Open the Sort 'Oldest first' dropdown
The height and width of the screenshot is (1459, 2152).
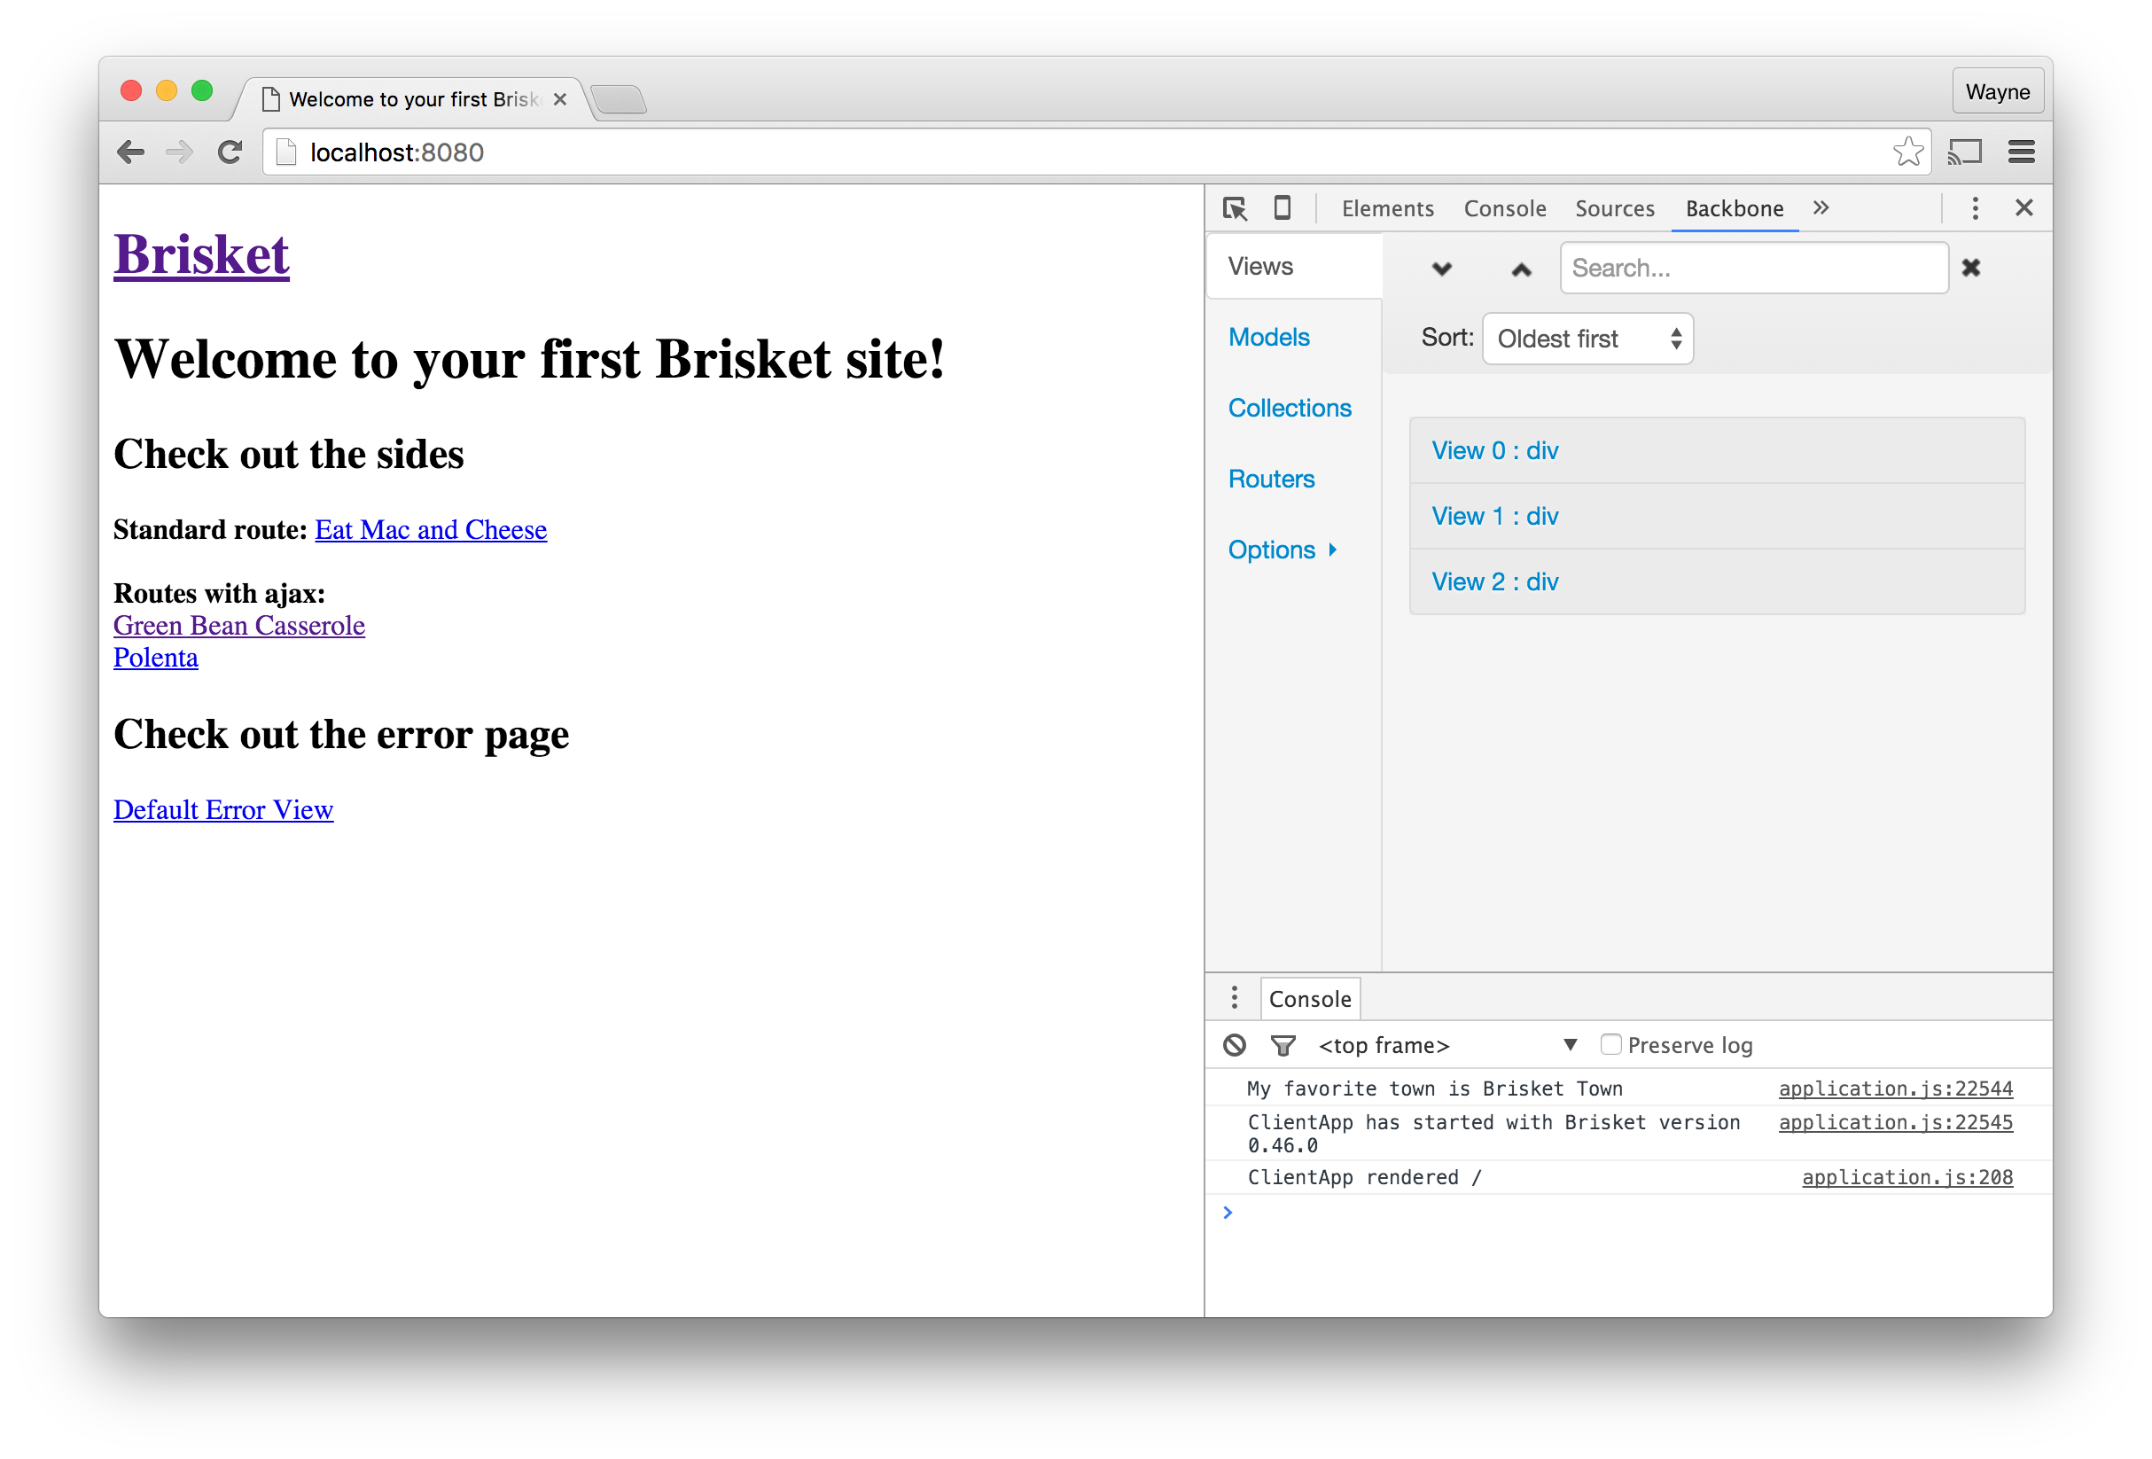pyautogui.click(x=1587, y=339)
